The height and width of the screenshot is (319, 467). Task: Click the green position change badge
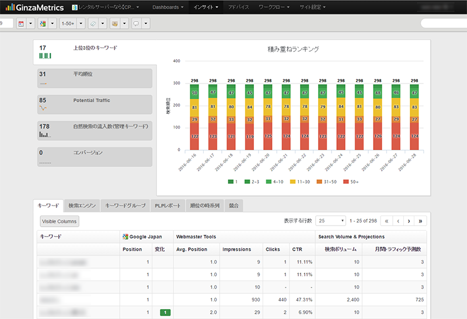pyautogui.click(x=165, y=313)
